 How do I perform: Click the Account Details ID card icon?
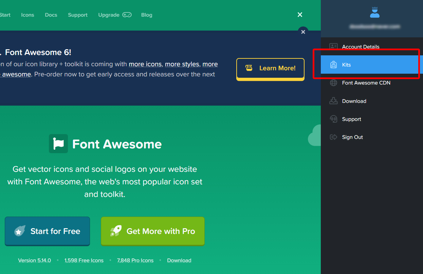point(334,47)
